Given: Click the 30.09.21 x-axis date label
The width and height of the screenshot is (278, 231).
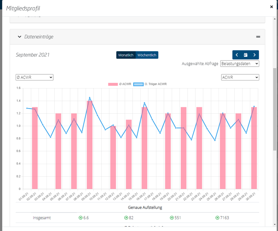Looking at the screenshot, I should (251, 196).
